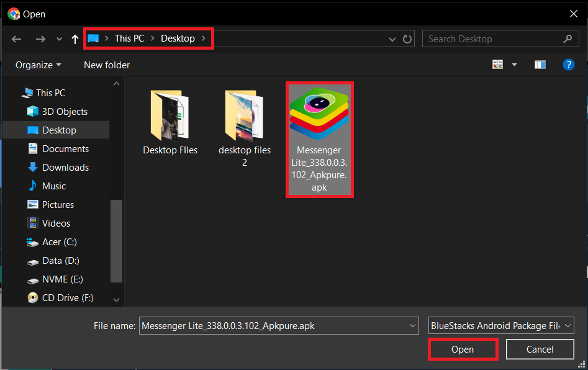588x370 pixels.
Task: Select Downloads in the sidebar
Action: click(63, 167)
